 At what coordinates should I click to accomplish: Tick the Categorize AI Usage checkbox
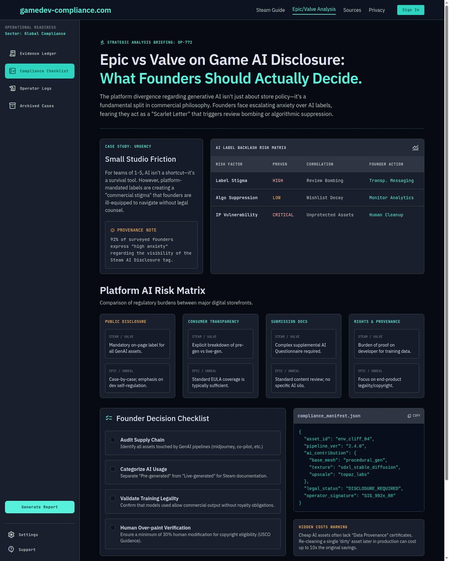113,469
